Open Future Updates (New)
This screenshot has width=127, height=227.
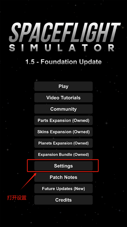[63, 189]
